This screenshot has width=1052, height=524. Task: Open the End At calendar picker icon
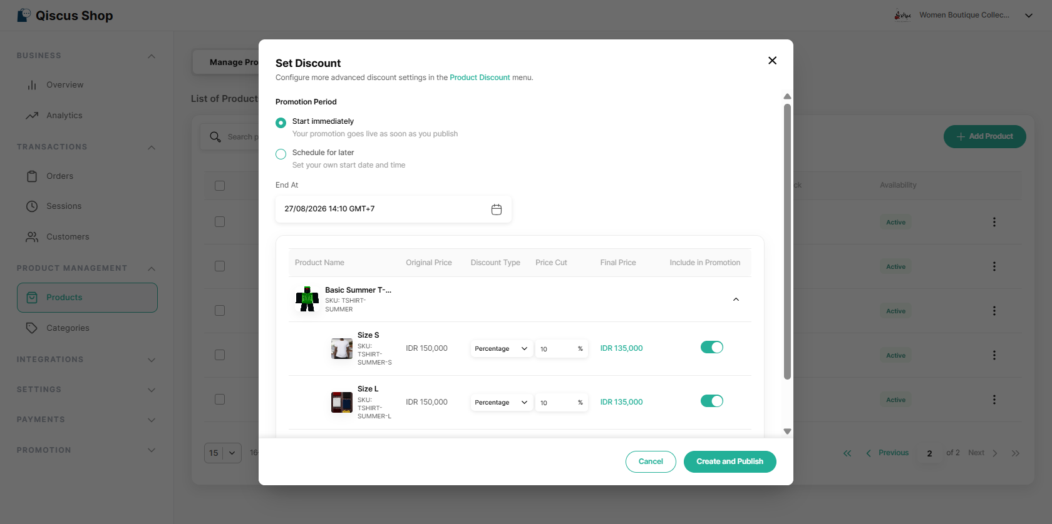point(497,209)
